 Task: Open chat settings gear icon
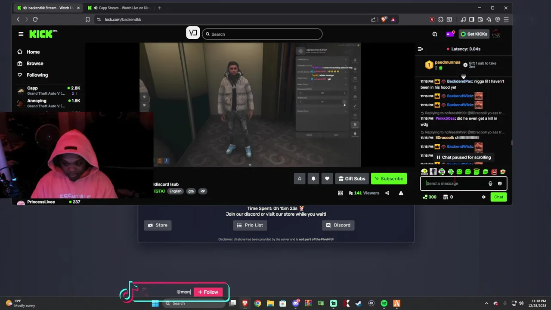(x=483, y=197)
